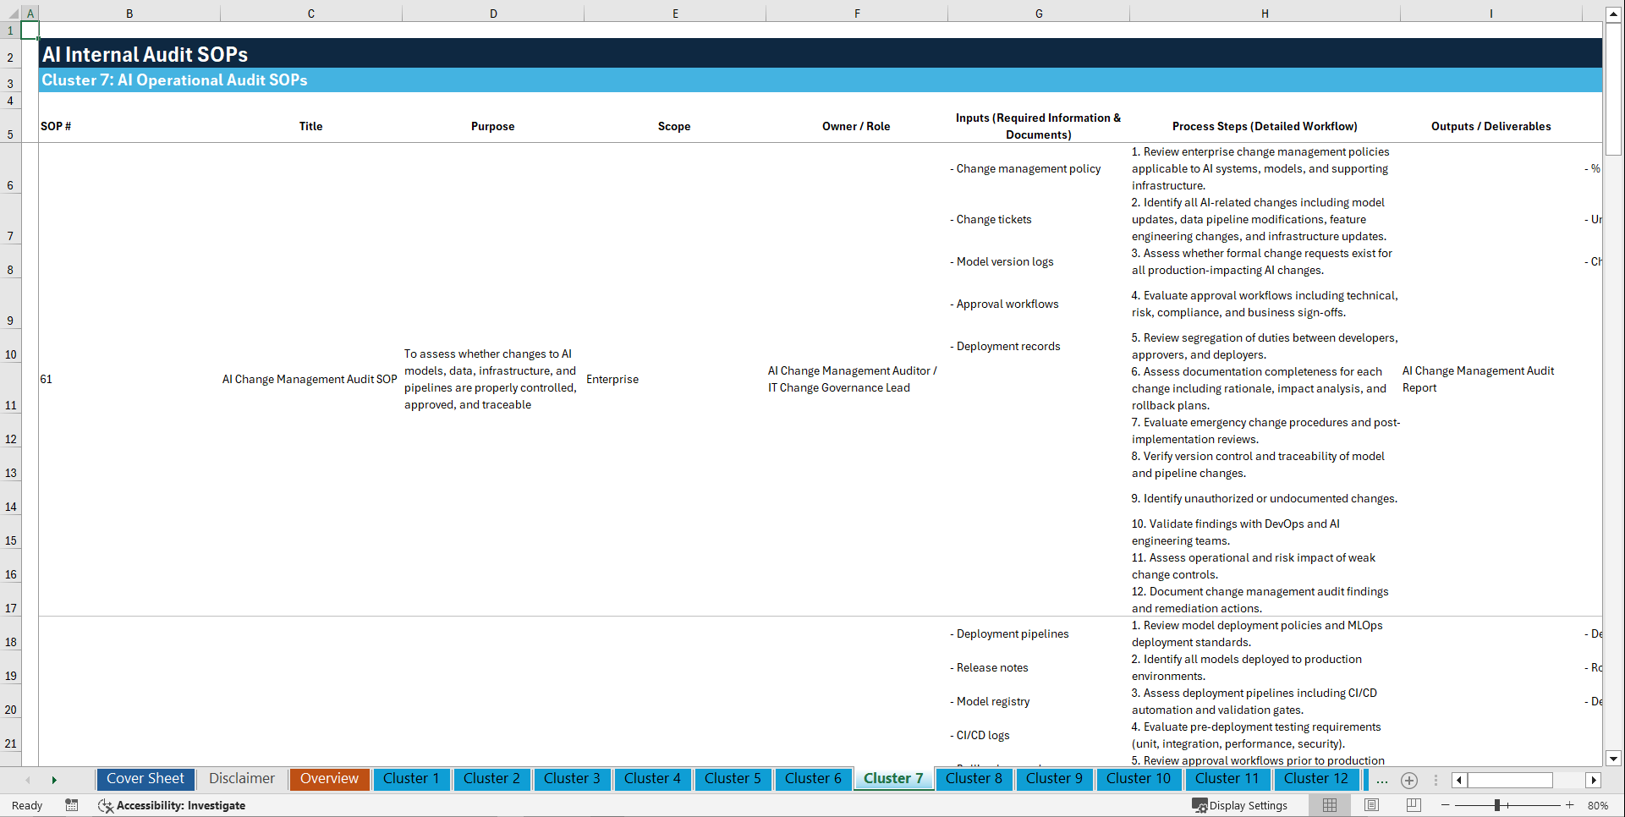The width and height of the screenshot is (1625, 817).
Task: Select column E header
Action: pyautogui.click(x=675, y=14)
